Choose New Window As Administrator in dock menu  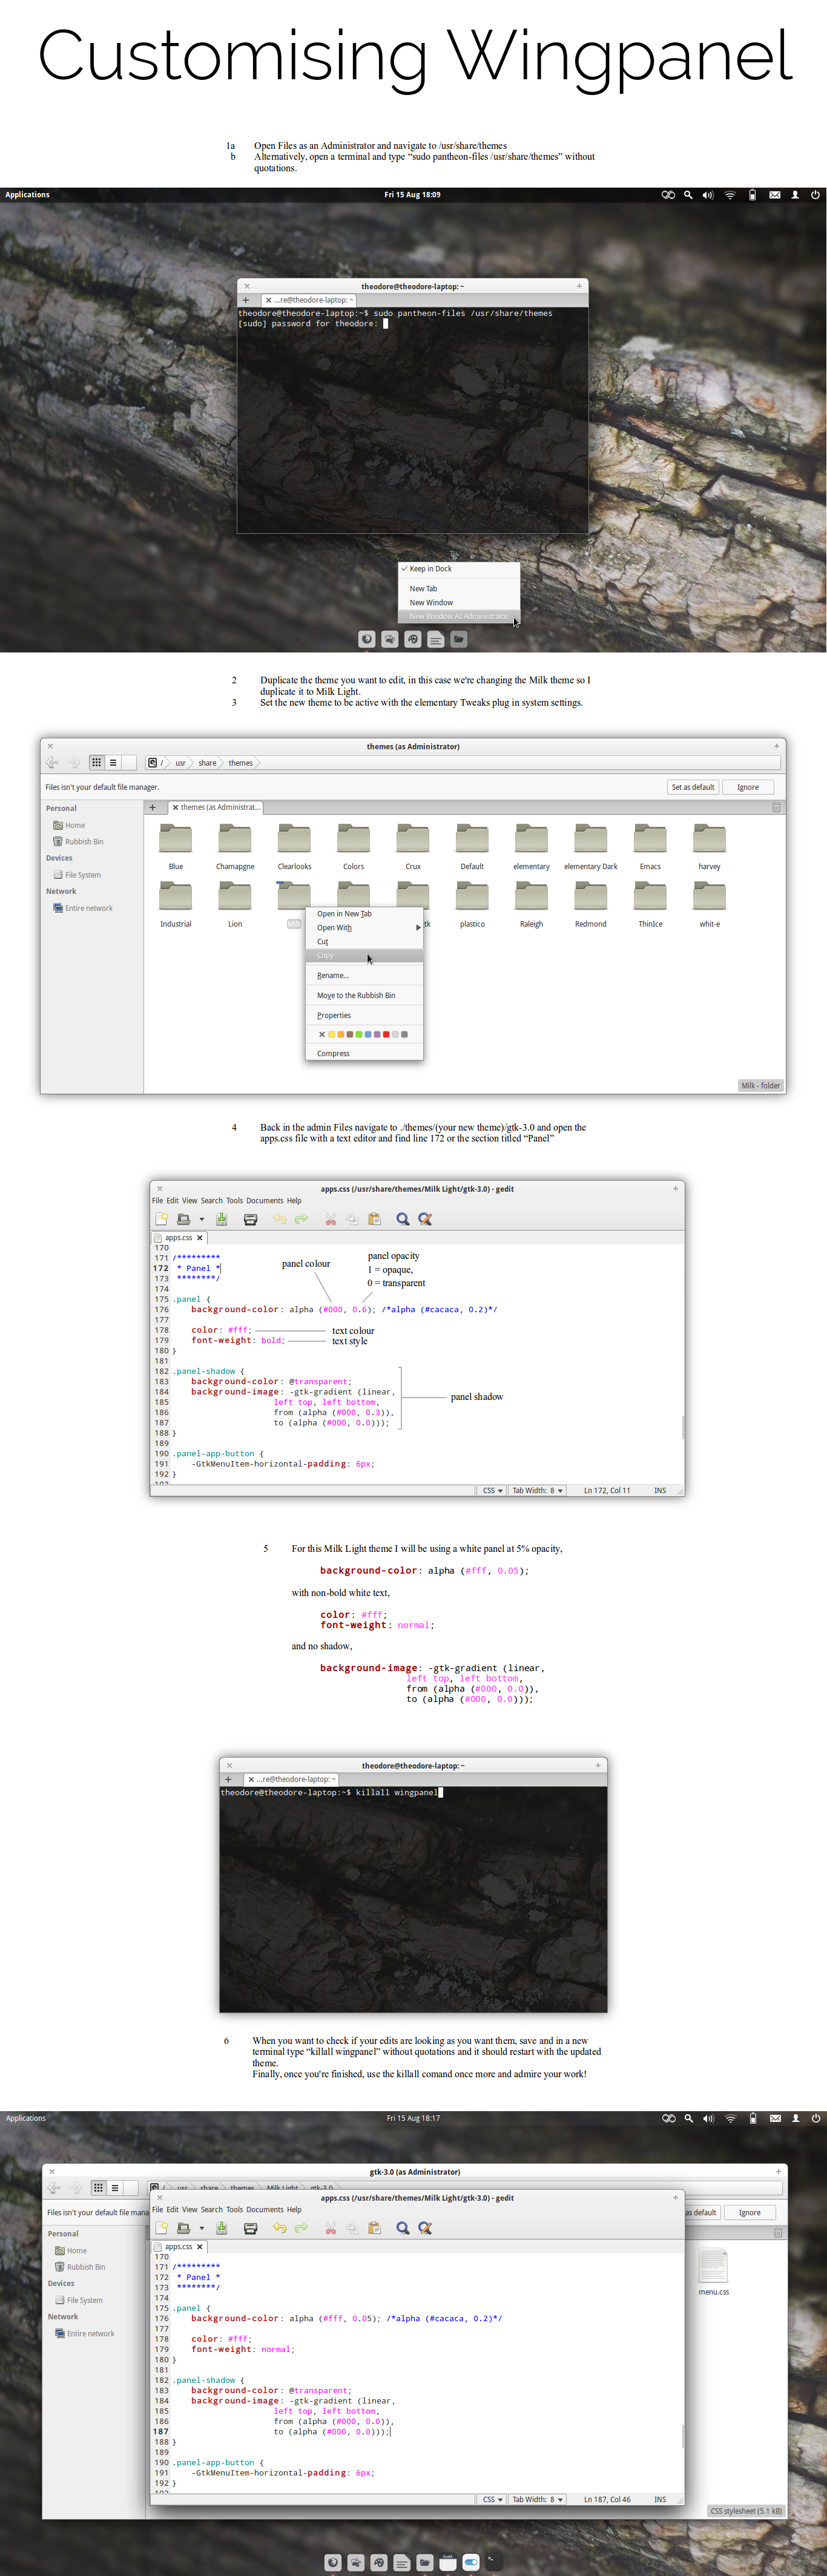tap(459, 616)
